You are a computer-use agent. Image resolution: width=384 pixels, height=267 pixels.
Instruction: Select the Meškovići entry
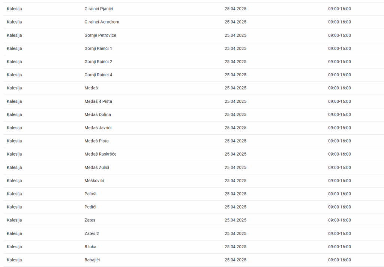coord(94,181)
